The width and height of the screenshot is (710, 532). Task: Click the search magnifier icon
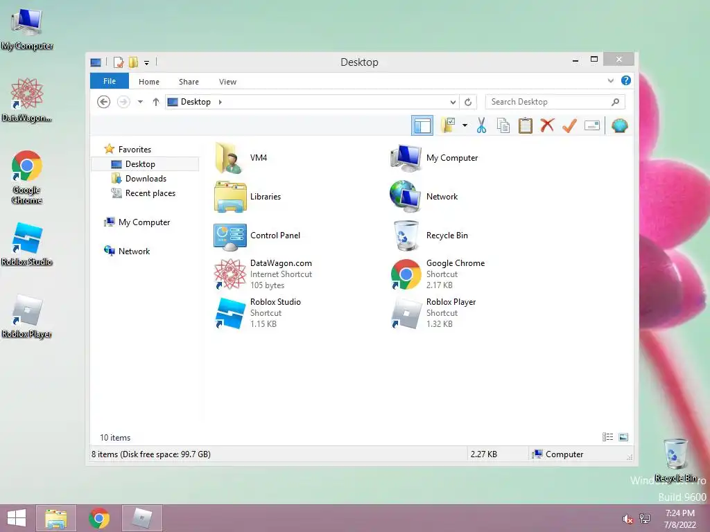point(615,102)
